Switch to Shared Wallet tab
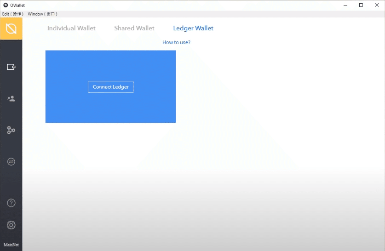This screenshot has height=251, width=385. click(x=134, y=28)
